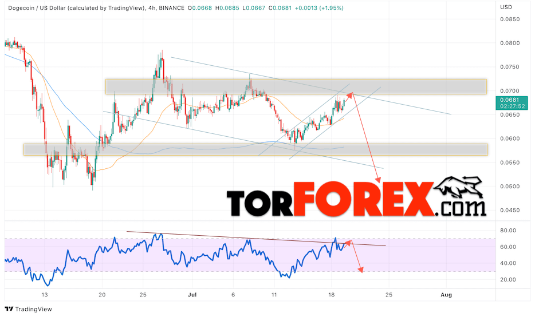This screenshot has width=535, height=317.
Task: Click the BINANCE exchange label
Action: point(172,8)
